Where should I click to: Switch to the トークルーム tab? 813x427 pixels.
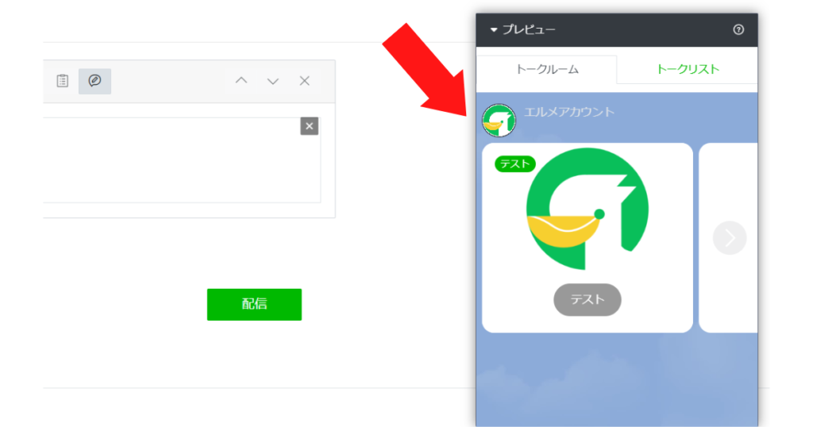point(546,69)
